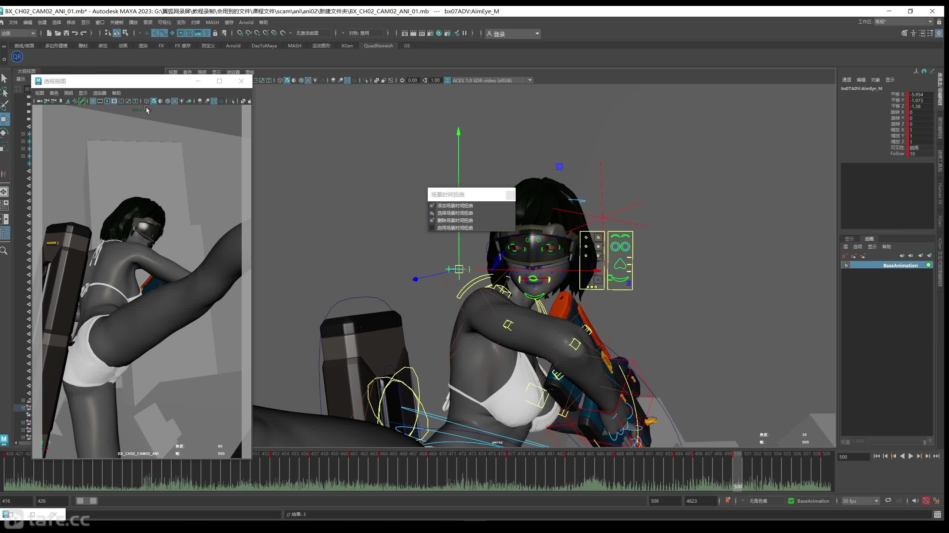The image size is (949, 533).
Task: Open a scene with the folder icon
Action: 57,33
